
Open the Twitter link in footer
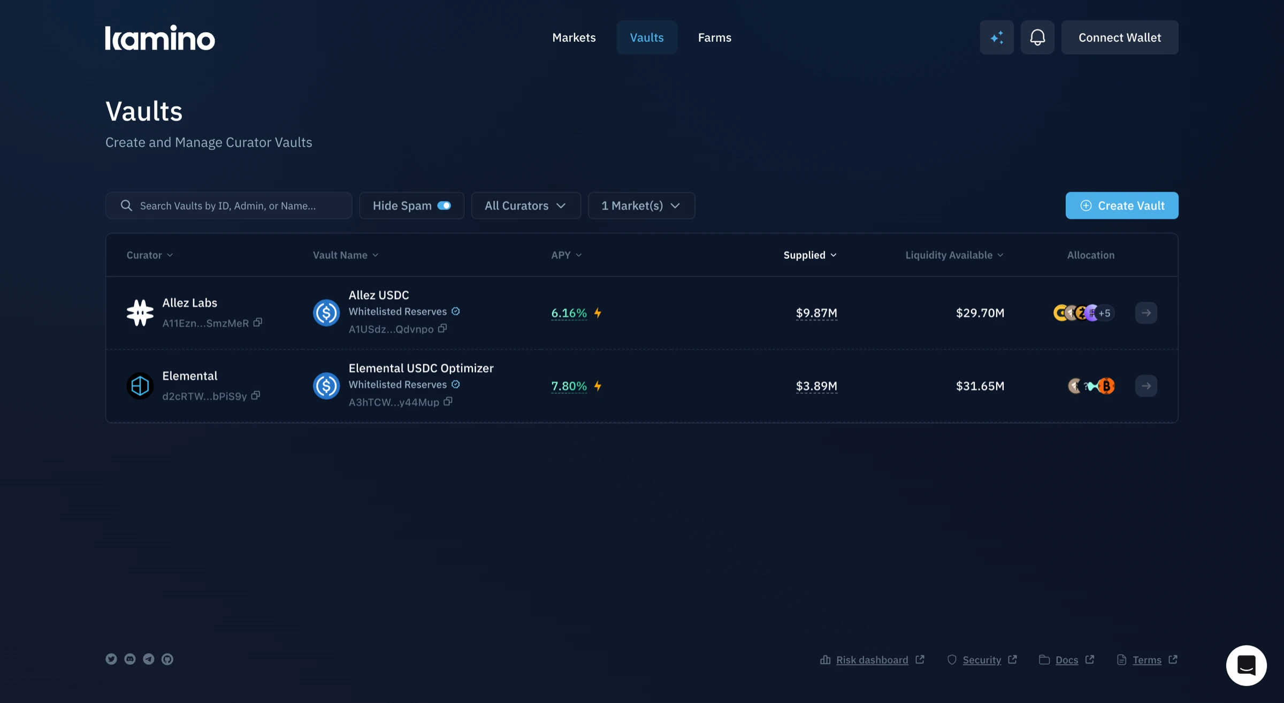[x=111, y=659]
